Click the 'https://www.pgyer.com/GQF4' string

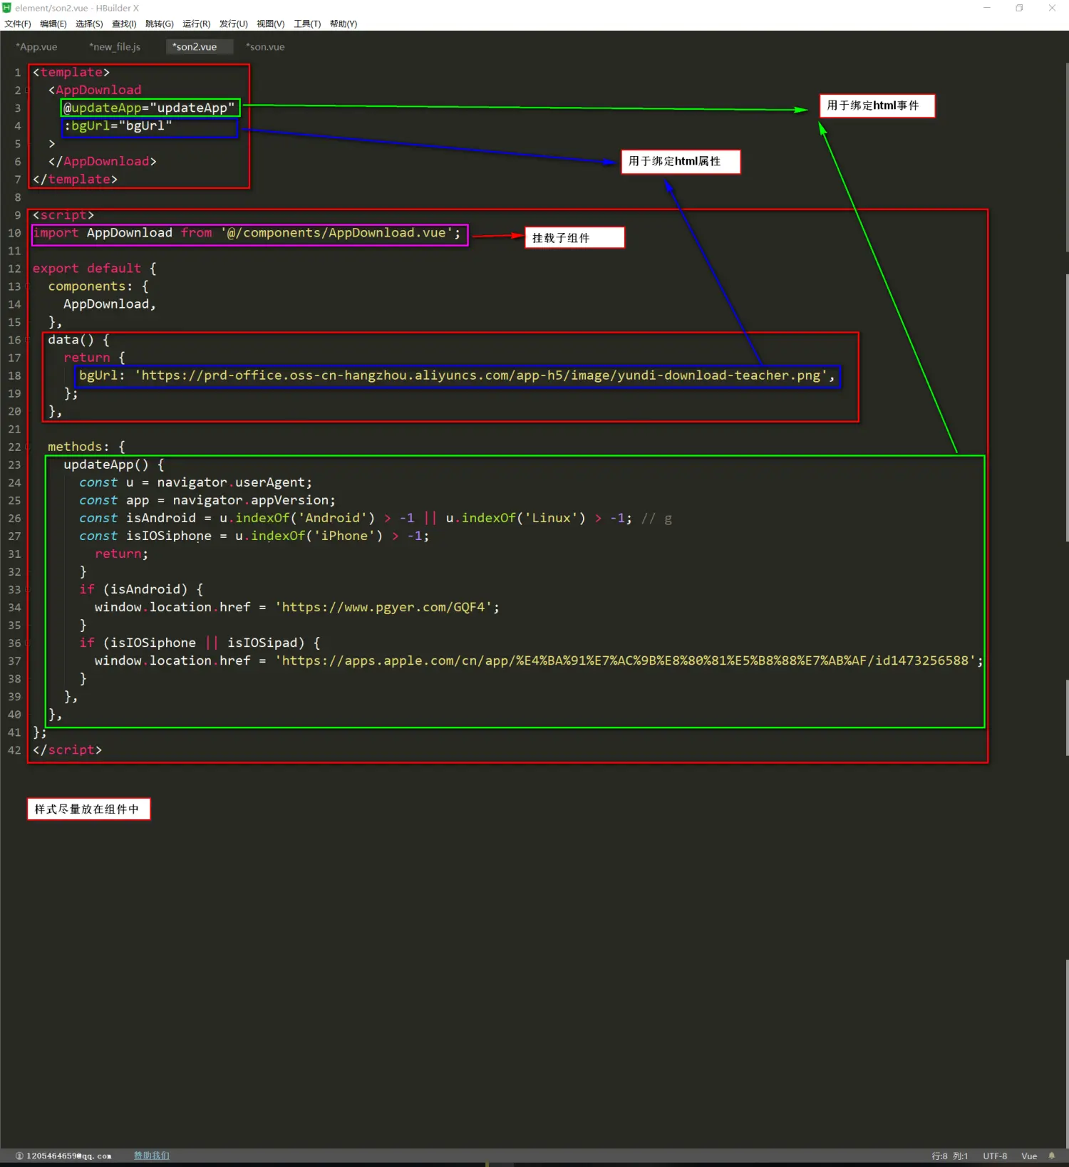point(383,607)
